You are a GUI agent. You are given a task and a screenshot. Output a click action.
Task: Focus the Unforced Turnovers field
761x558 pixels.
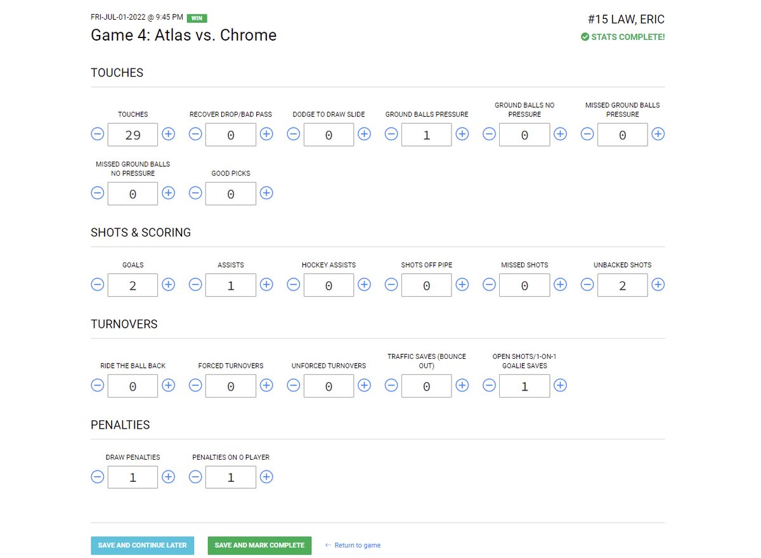(328, 386)
